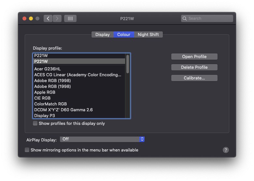The height and width of the screenshot is (181, 254).
Task: Go back with the left chevron button
Action: pos(48,18)
